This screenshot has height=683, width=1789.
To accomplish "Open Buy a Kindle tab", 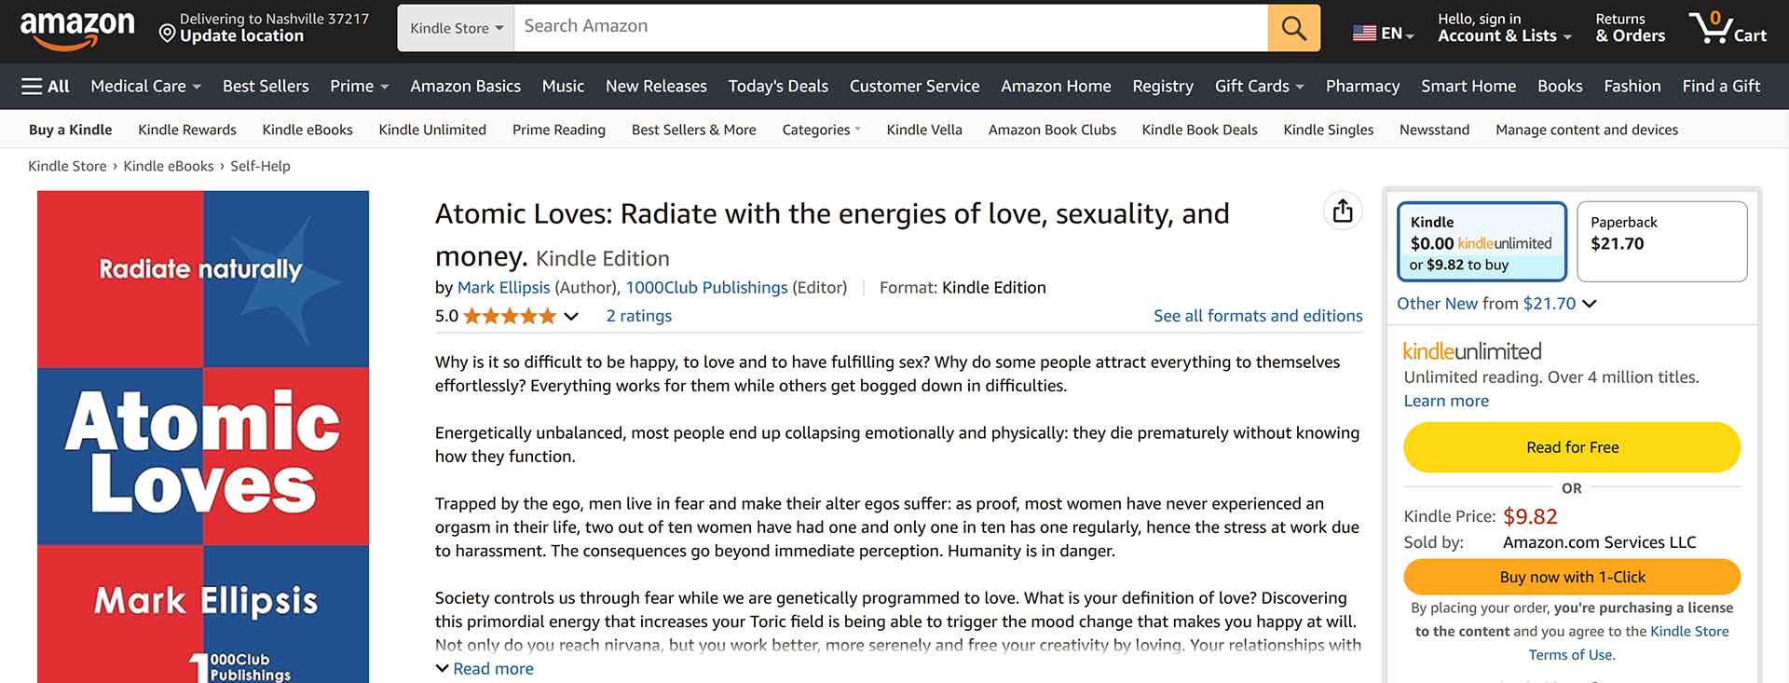I will click(x=70, y=130).
